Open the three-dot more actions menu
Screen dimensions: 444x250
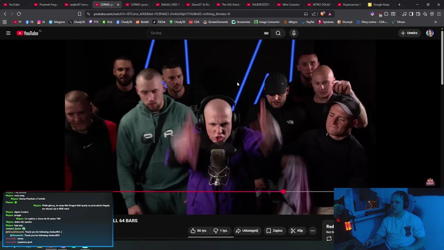(313, 231)
